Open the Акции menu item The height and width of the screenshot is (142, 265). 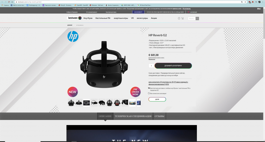coord(154,18)
